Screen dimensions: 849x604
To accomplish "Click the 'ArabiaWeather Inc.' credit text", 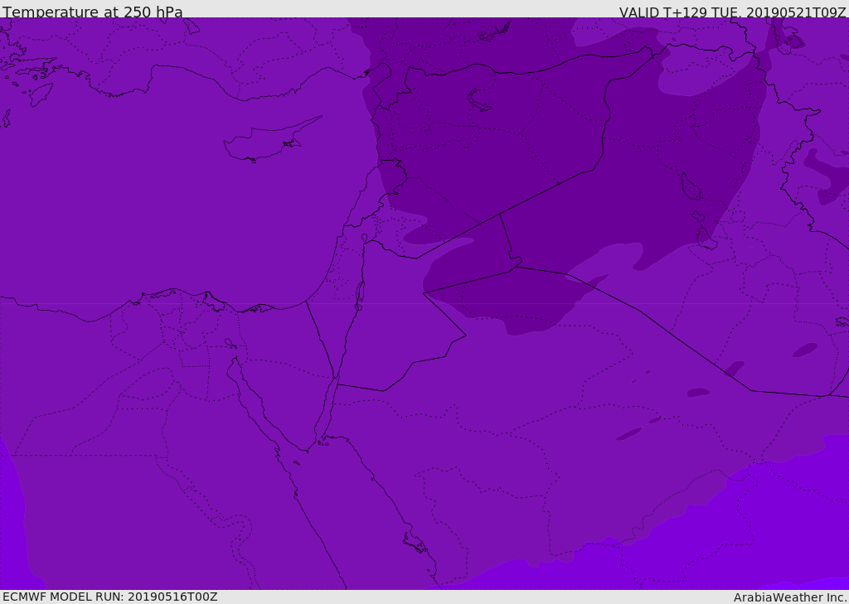I will pos(790,597).
